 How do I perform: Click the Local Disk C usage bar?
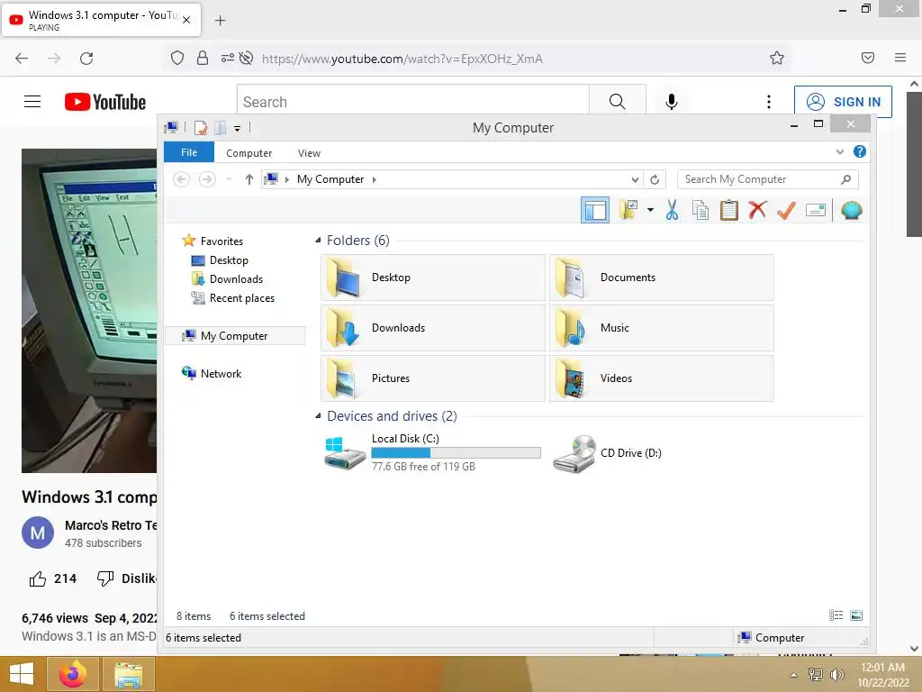pyautogui.click(x=456, y=452)
